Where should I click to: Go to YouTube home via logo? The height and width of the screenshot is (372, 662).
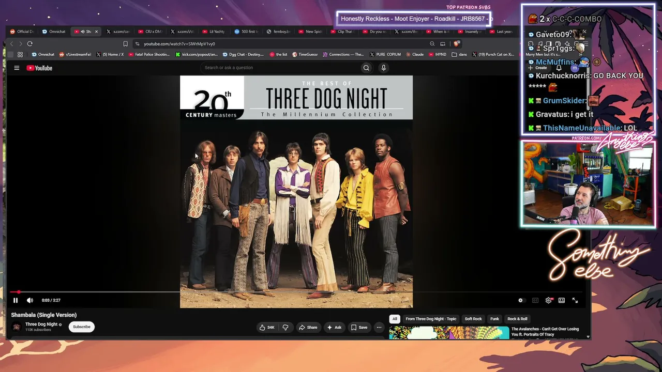pos(39,68)
